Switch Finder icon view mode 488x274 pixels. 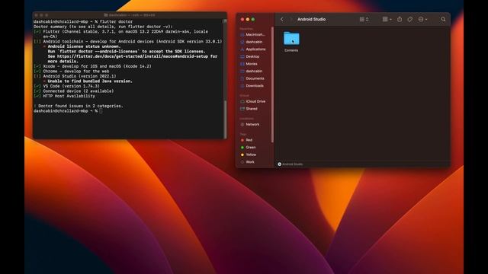click(x=364, y=19)
